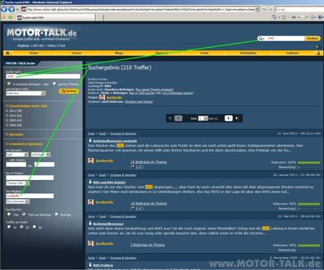Open the sort-by dropdown in search panel
The height and width of the screenshot is (270, 324).
[x=26, y=93]
